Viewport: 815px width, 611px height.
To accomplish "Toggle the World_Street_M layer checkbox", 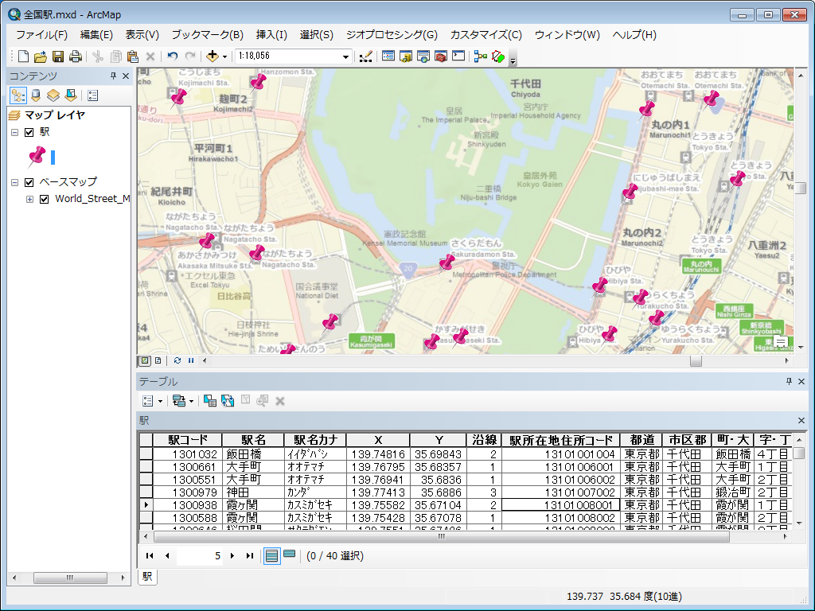I will pos(45,199).
